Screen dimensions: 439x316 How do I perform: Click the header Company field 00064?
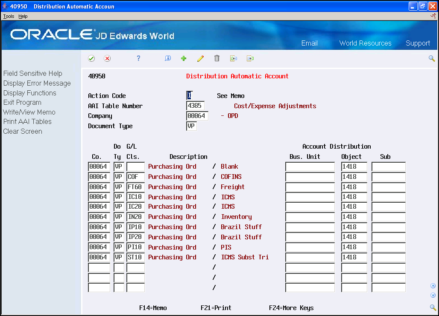pos(197,116)
